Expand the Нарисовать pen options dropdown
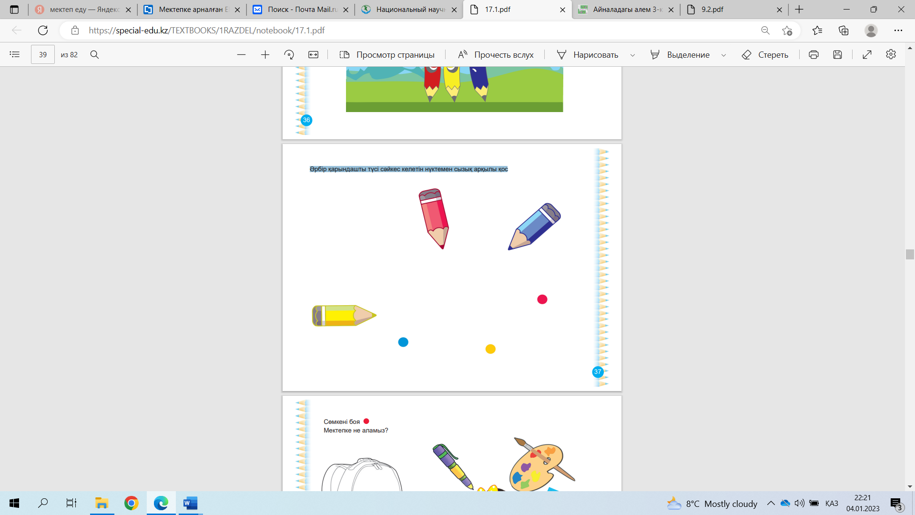The width and height of the screenshot is (915, 515). click(632, 55)
